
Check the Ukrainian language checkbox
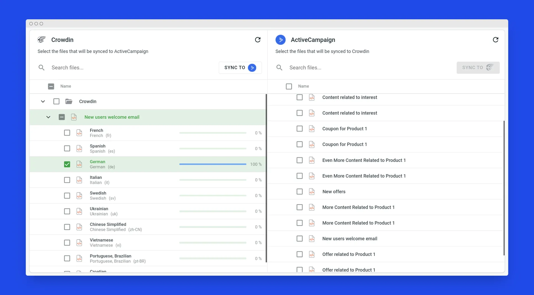click(x=67, y=211)
